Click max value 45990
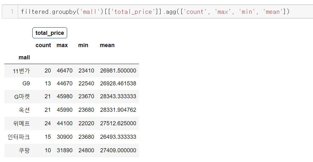 pyautogui.click(x=65, y=110)
